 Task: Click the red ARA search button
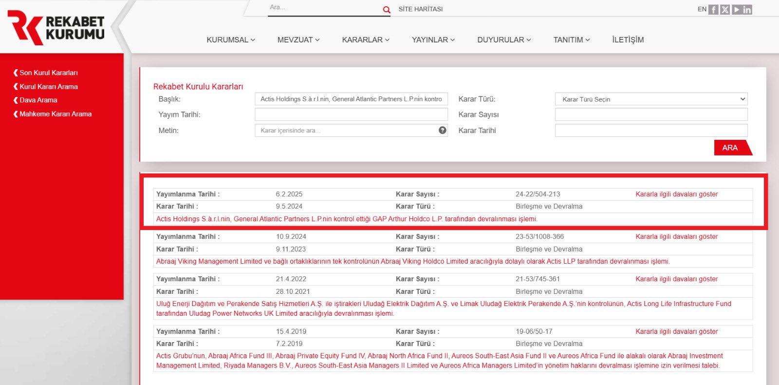pos(732,148)
